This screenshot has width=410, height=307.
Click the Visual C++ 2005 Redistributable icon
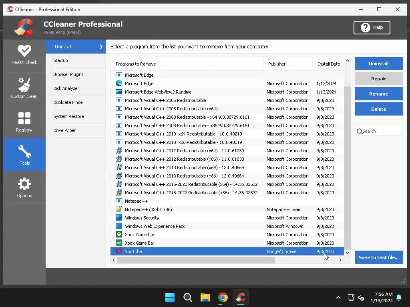tap(119, 100)
